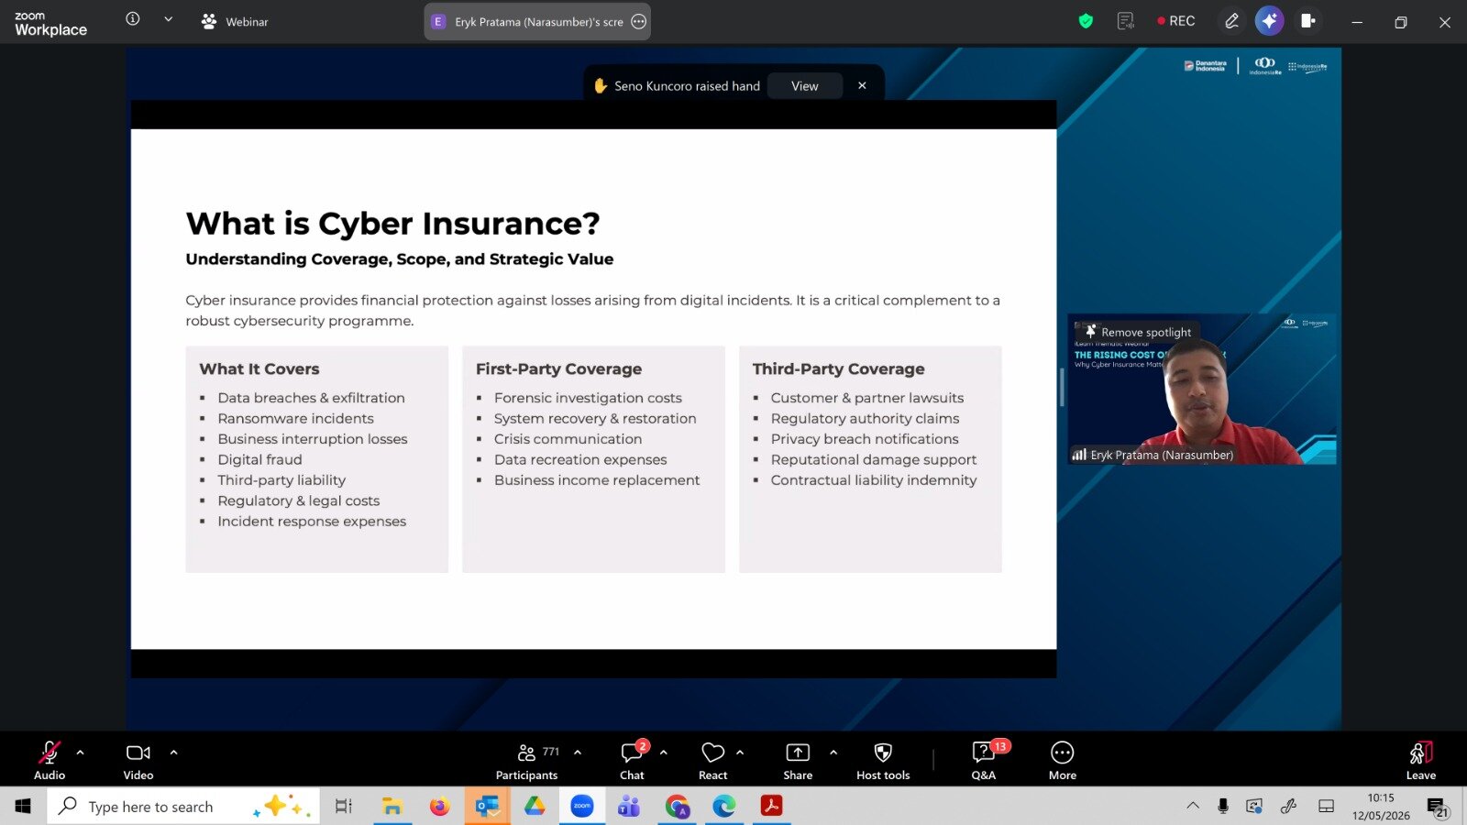
Task: Expand the reactions options arrow
Action: tap(740, 753)
